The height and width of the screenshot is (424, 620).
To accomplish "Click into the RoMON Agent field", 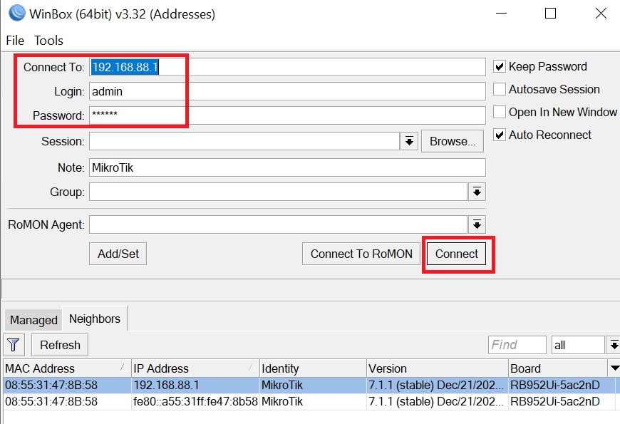I will tap(278, 224).
